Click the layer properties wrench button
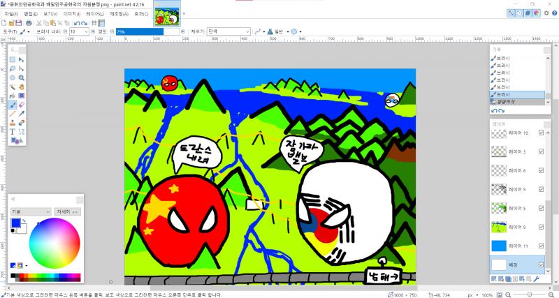 click(537, 279)
